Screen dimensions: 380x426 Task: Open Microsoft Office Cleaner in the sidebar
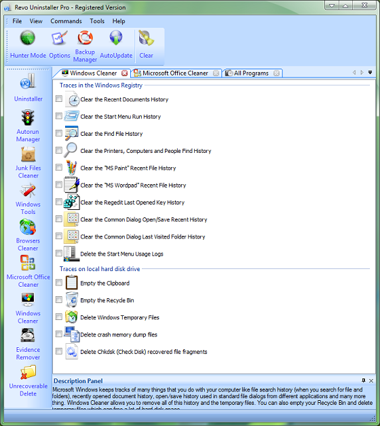tap(28, 272)
